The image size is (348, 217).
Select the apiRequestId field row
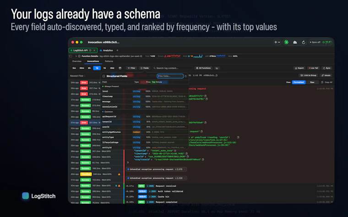point(145,116)
